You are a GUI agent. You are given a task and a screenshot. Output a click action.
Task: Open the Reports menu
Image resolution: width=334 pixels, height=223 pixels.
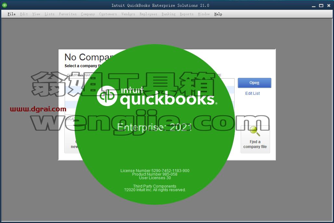tap(186, 14)
